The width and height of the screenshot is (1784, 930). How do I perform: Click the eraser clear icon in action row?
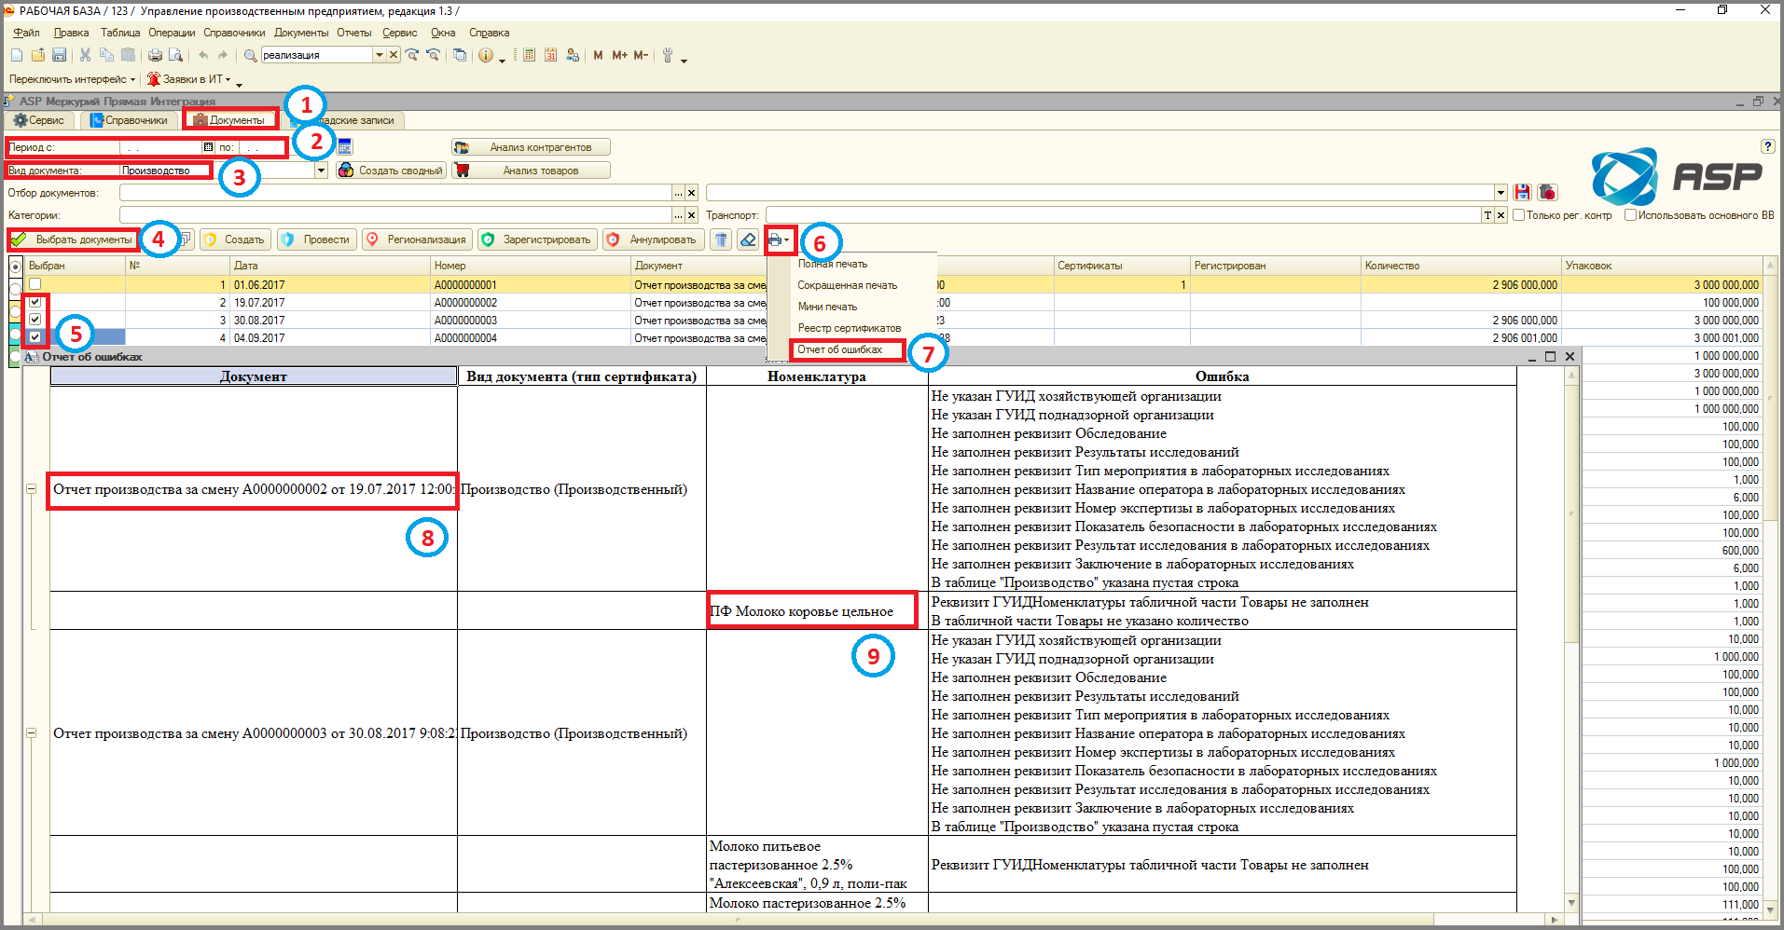click(748, 239)
